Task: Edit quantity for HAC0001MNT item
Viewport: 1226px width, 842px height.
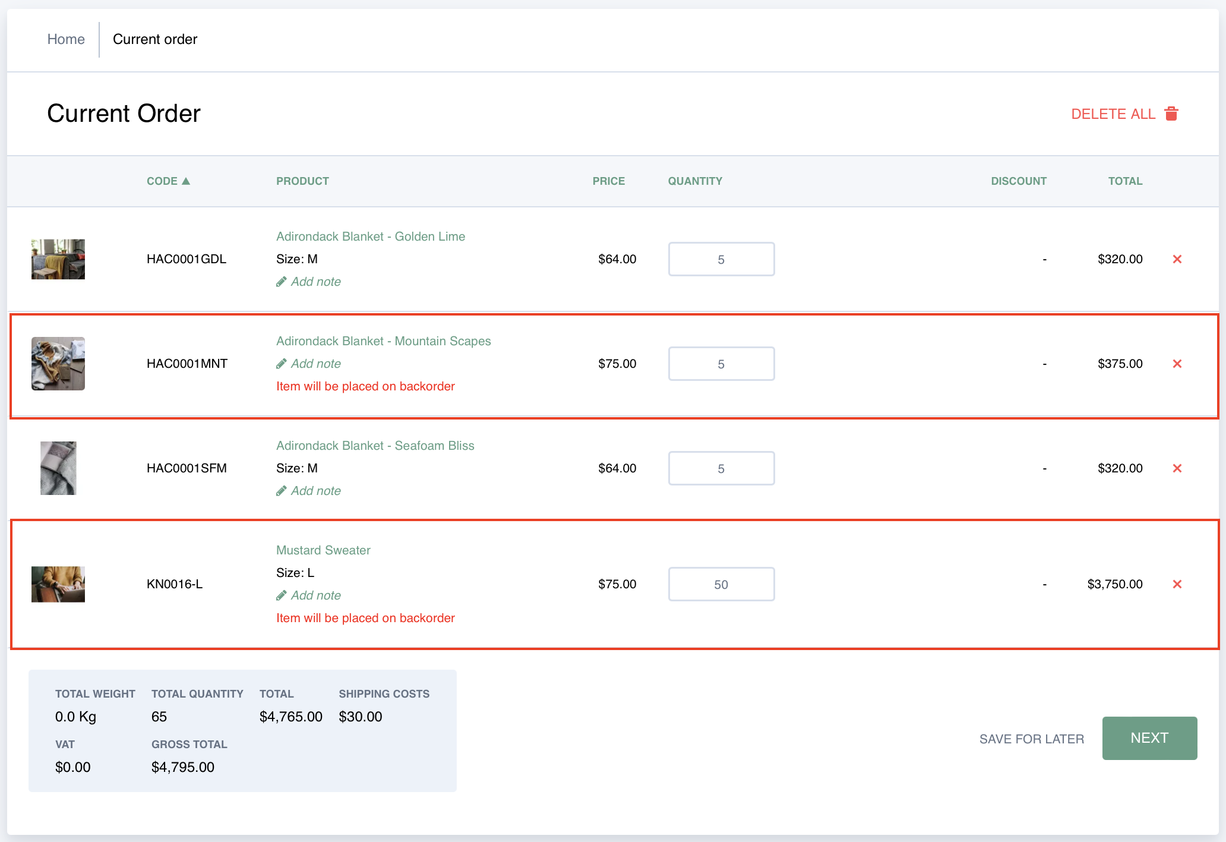Action: [x=721, y=364]
